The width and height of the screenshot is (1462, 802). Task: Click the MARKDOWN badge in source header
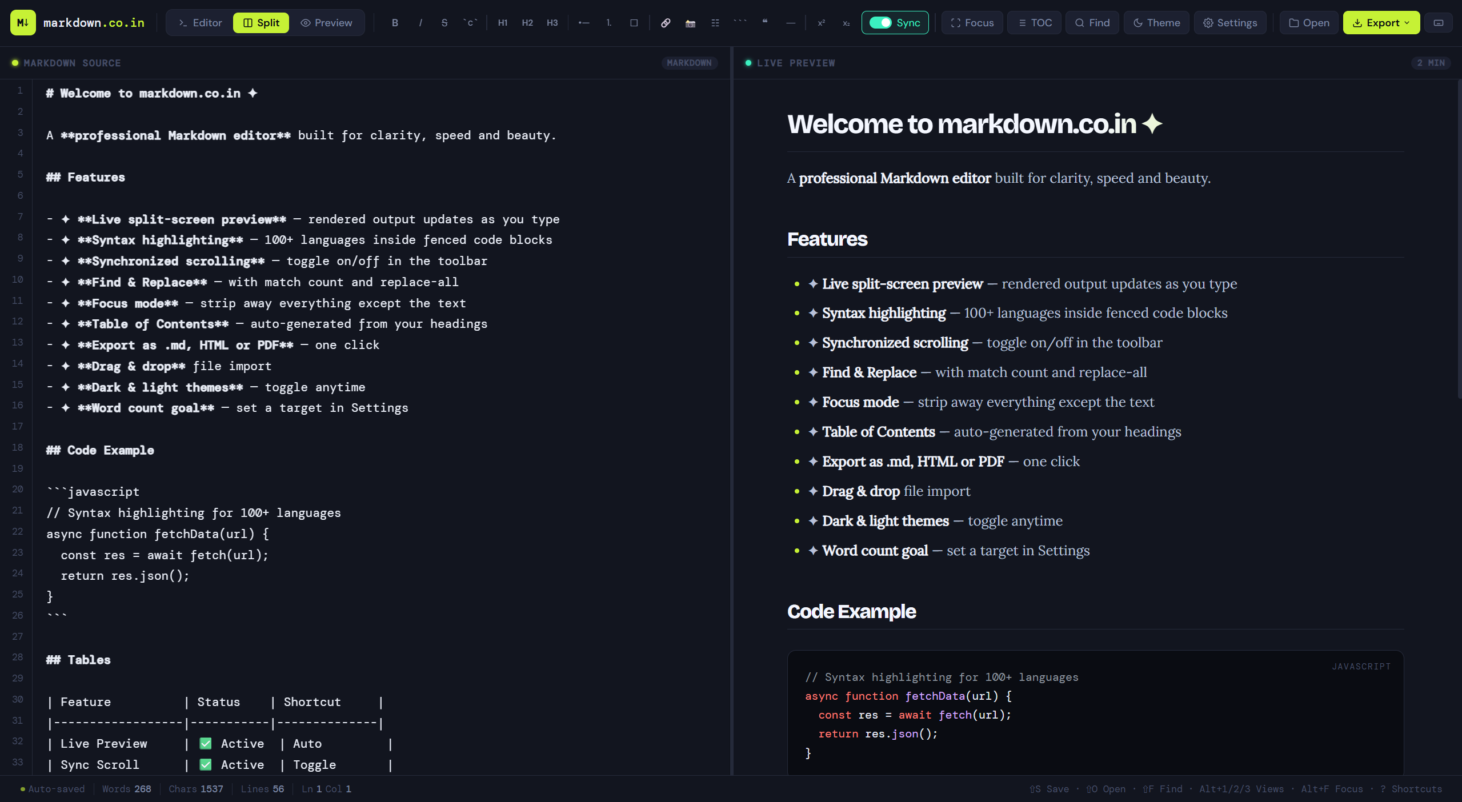(689, 63)
